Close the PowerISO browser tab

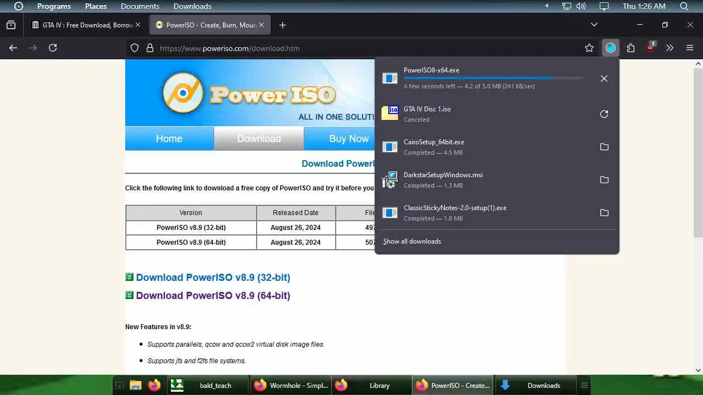261,25
